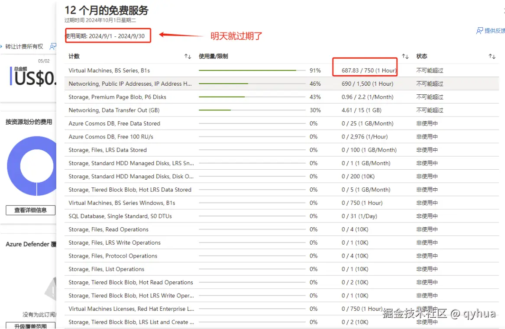Click the 690 / 1,500 (1 Hour) value
This screenshot has width=505, height=329.
pyautogui.click(x=367, y=84)
